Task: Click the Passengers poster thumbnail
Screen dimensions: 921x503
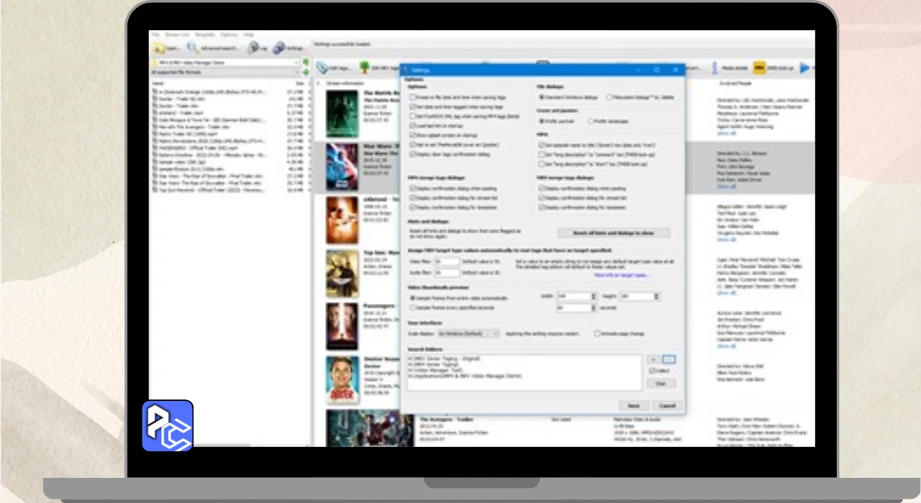Action: point(342,326)
